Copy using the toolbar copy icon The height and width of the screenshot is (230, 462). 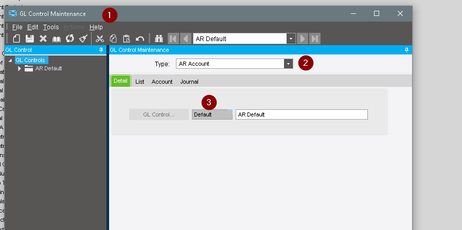113,39
